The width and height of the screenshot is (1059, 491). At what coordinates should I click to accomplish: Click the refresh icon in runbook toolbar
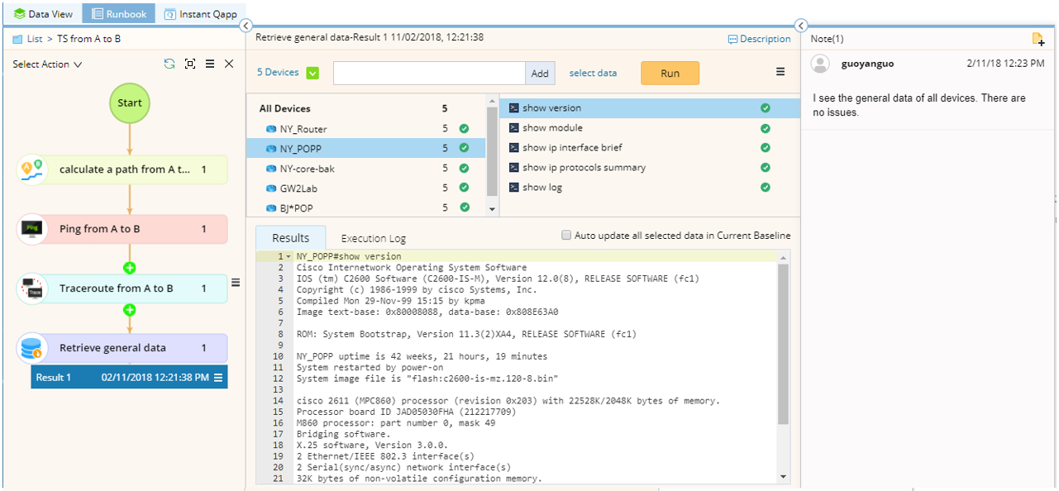(x=169, y=64)
